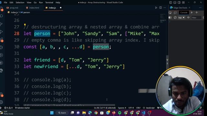207x116 pixels.
Task: Add a new DevTools tool with plus icon
Action: coord(197,13)
